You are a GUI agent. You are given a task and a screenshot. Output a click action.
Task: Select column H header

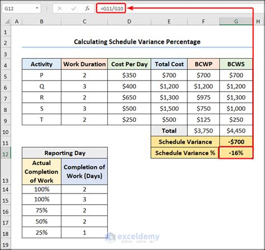258,22
